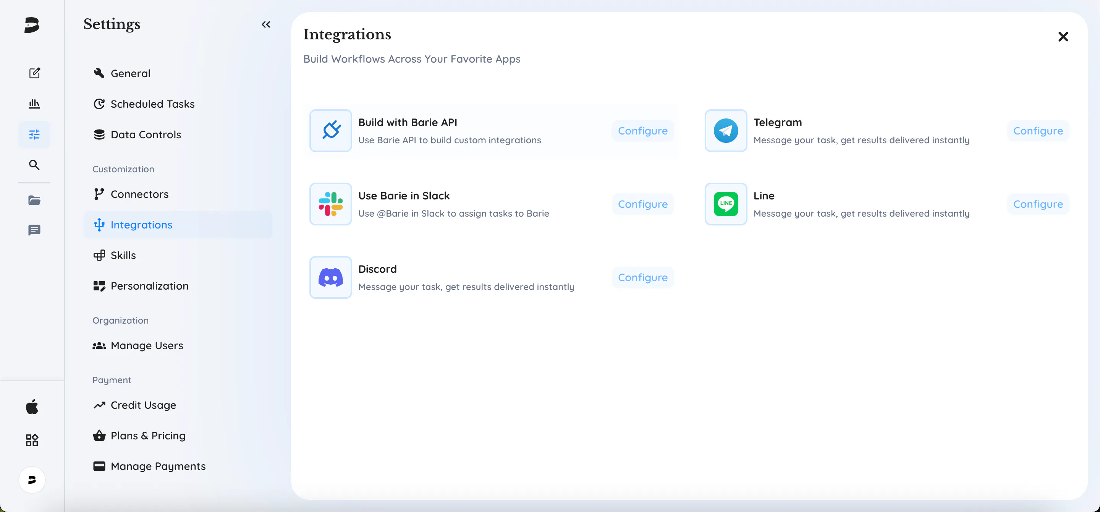The image size is (1100, 512).
Task: Click the 'Discord' card title
Action: [x=377, y=269]
